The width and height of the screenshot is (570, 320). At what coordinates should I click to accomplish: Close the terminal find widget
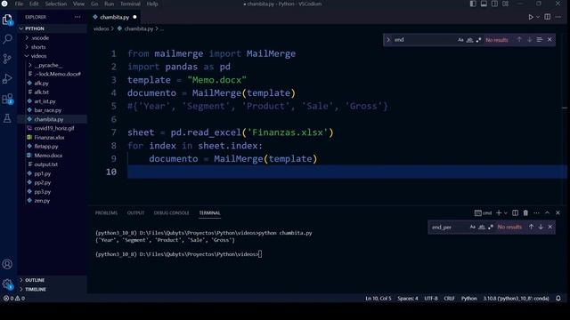550,227
